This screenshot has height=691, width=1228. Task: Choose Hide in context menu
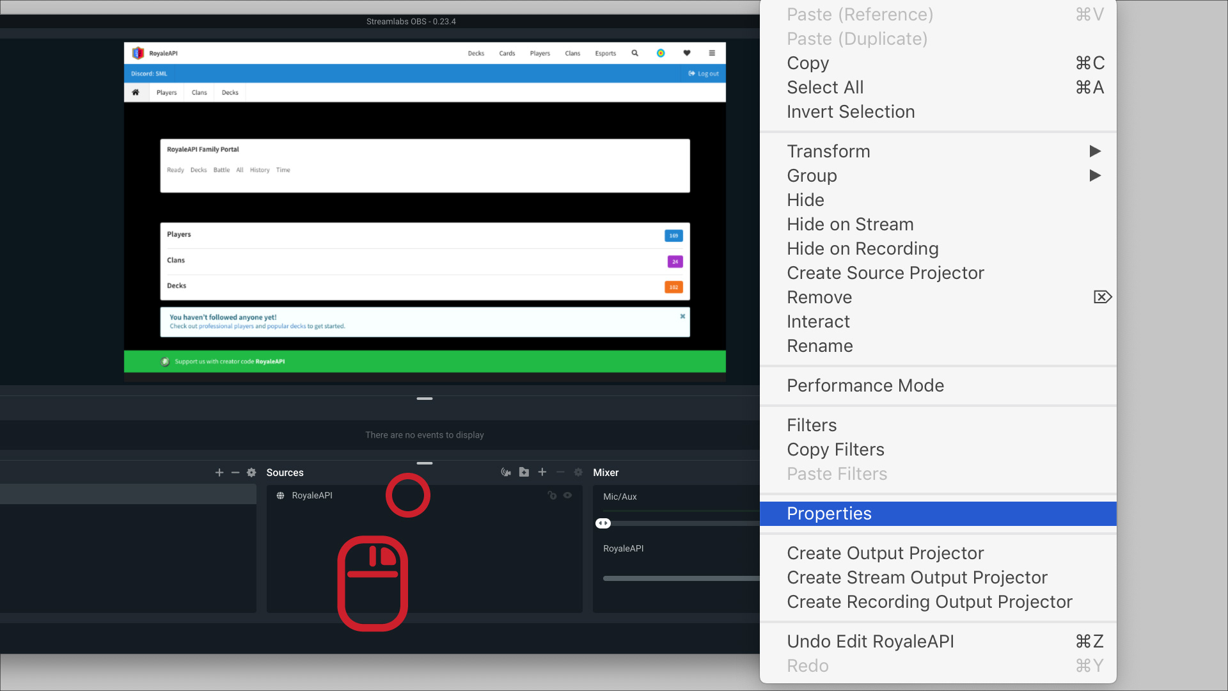pyautogui.click(x=938, y=200)
